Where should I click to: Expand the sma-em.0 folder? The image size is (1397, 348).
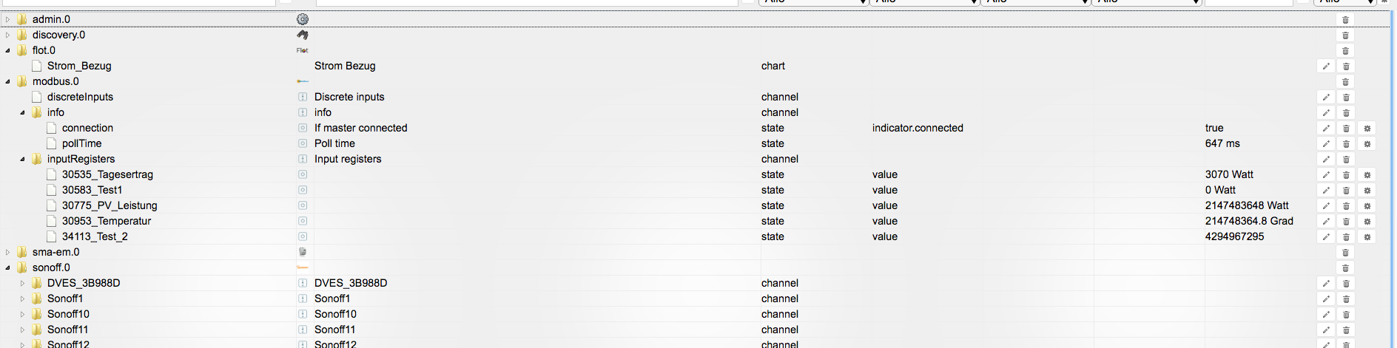[8, 252]
